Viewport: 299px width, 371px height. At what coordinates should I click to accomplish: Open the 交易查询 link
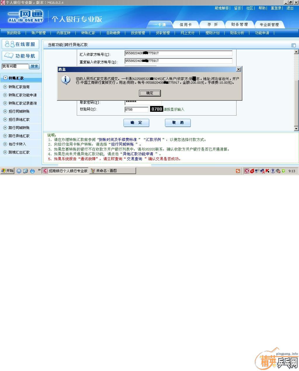pos(134,159)
